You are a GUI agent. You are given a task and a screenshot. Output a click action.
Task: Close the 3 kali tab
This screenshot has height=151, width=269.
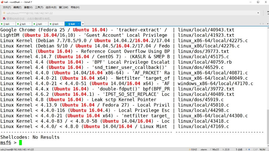46,24
